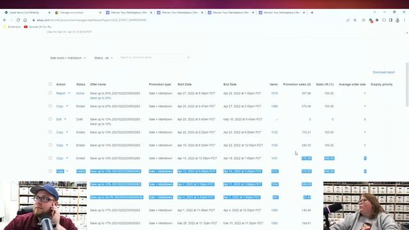Open the browser home page icon
This screenshot has height=230, width=409.
pos(25,20)
